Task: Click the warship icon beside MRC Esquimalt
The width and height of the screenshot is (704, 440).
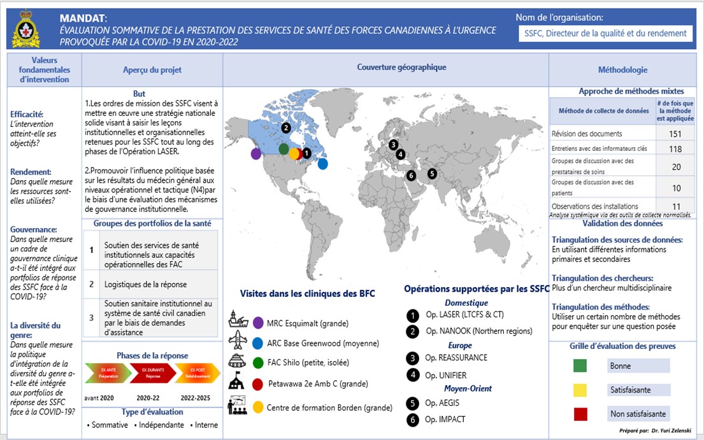Action: (238, 321)
